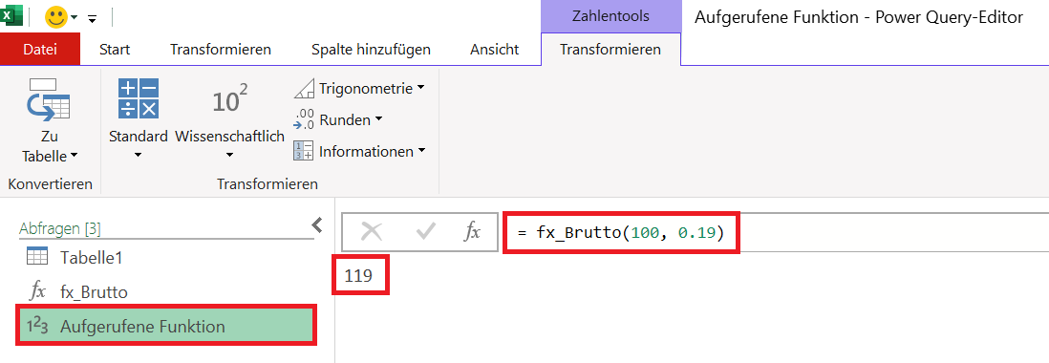This screenshot has width=1049, height=363.
Task: Click the Informationen number info icon
Action: [x=304, y=151]
